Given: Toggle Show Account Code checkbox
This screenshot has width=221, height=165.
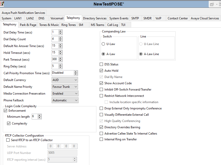Looking at the screenshot, I should [101, 83].
